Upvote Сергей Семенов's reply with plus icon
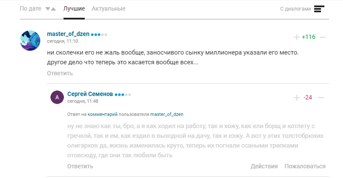343x178 pixels. [x=296, y=98]
